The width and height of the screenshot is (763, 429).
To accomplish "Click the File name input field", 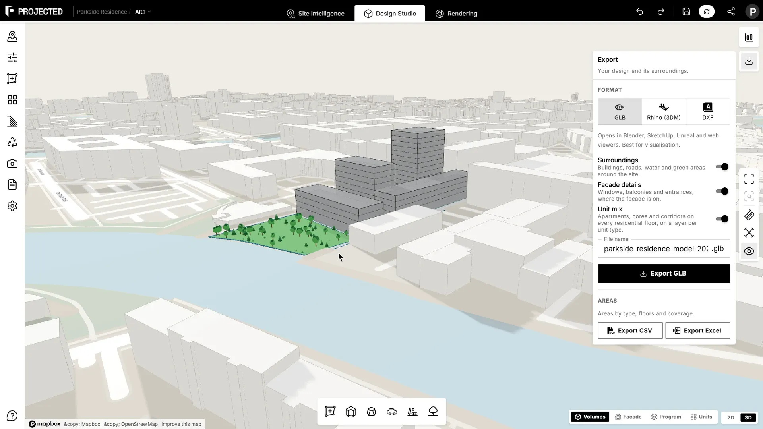I will [664, 249].
